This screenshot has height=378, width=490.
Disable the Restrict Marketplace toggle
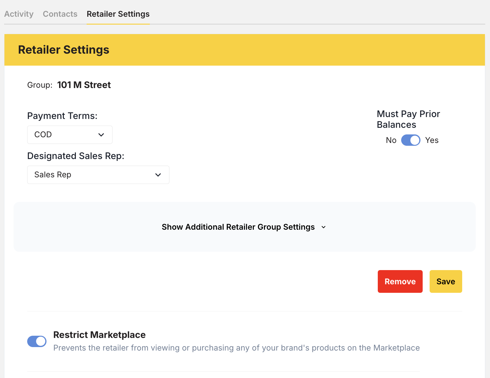[x=37, y=341]
